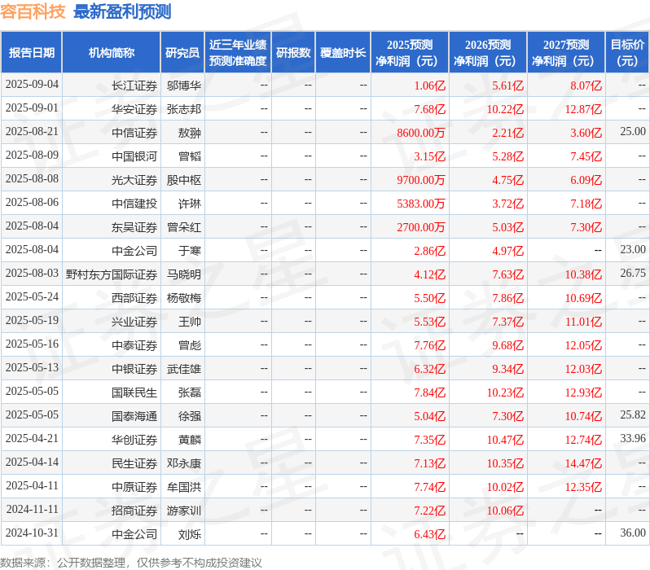Screen dimensions: 650x570
Task: Click analyst name 张志邦
Action: click(183, 109)
